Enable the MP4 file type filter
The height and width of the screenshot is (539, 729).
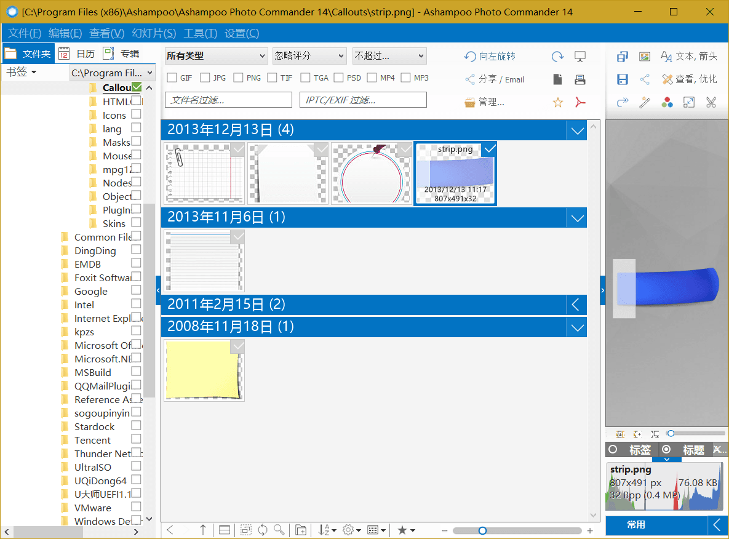pos(372,78)
